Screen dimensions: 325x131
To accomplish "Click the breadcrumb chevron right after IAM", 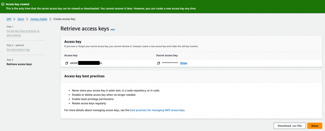I will (x=14, y=19).
